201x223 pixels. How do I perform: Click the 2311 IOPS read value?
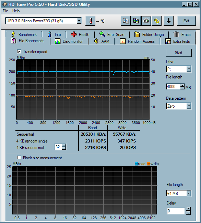[95, 141]
